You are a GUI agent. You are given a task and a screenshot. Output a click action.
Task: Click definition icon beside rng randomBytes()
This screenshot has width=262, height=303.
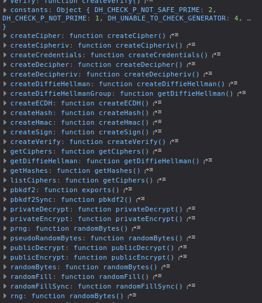pyautogui.click(x=132, y=296)
